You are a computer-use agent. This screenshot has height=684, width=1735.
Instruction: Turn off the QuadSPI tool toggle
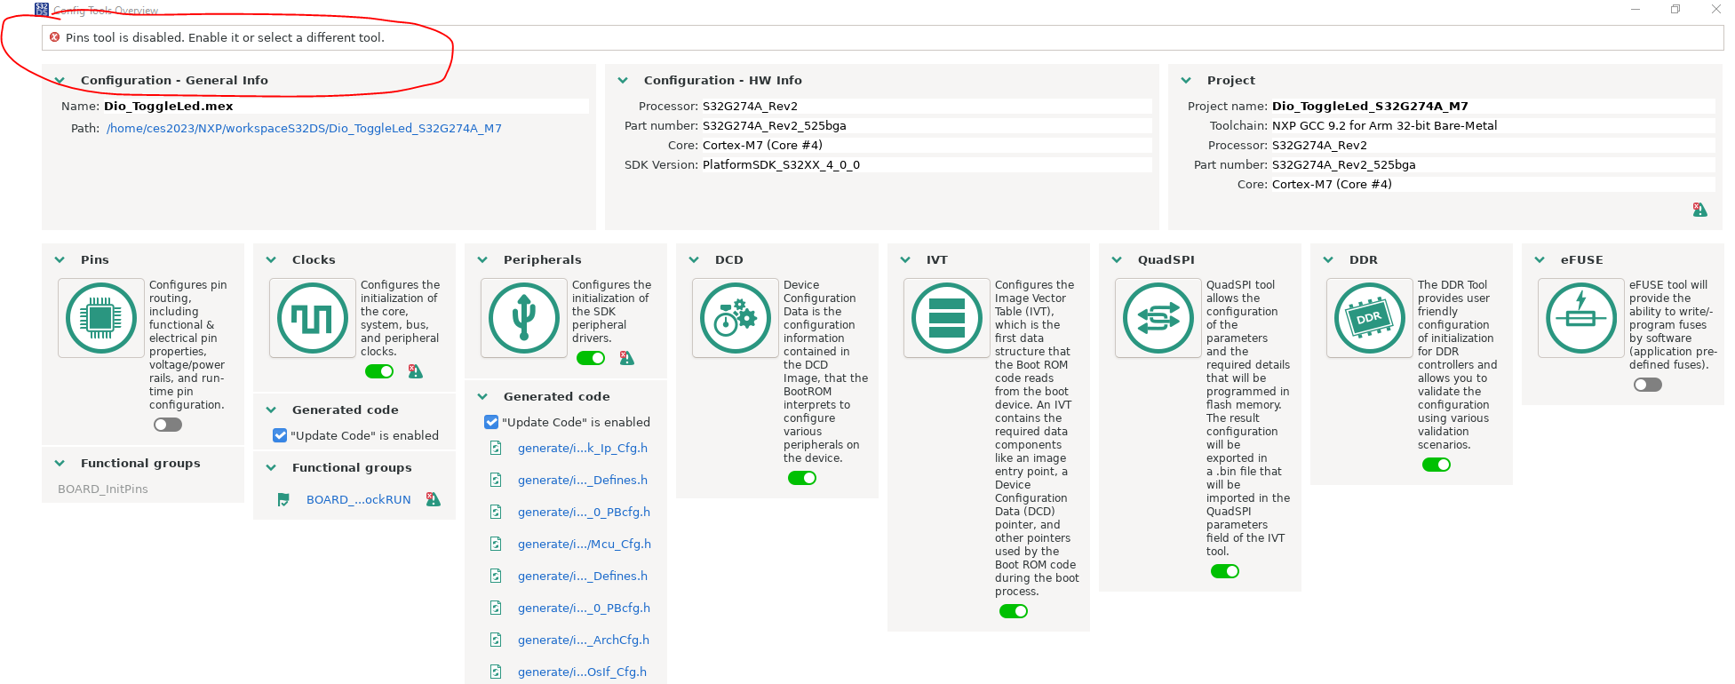coord(1225,571)
